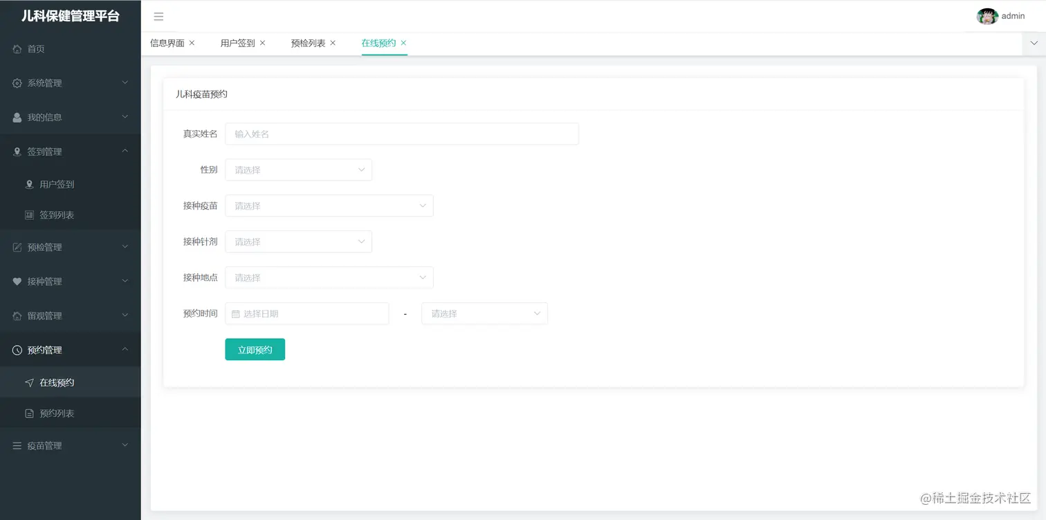Click the calendar icon in date field
This screenshot has width=1046, height=520.
[235, 314]
